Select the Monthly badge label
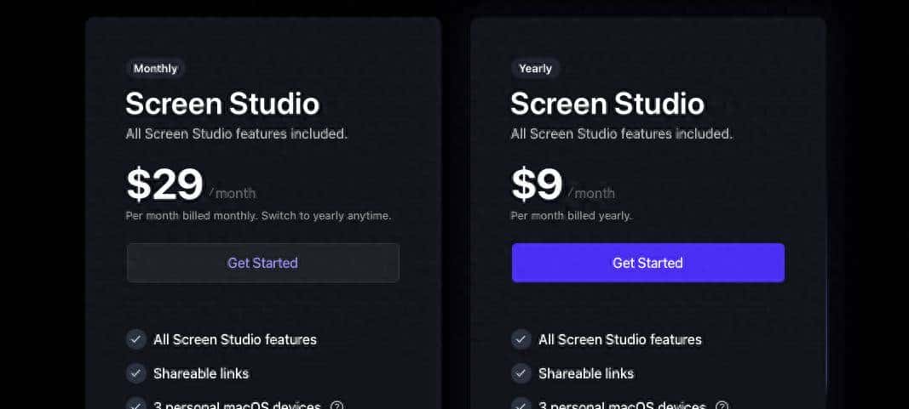 155,68
